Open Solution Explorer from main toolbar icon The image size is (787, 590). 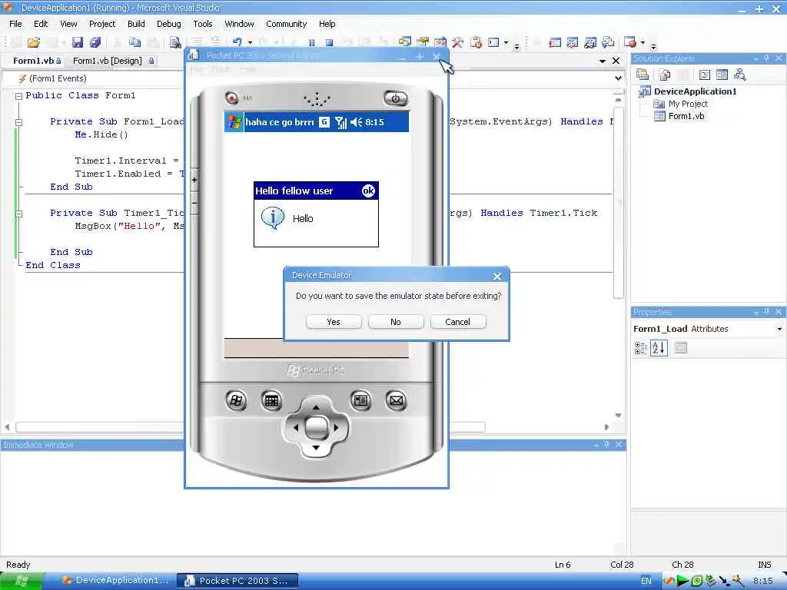404,43
